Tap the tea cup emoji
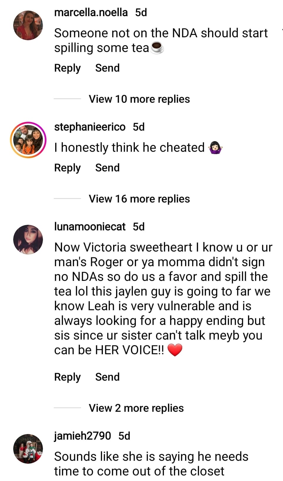Image resolution: width=283 pixels, height=481 pixels. [157, 48]
